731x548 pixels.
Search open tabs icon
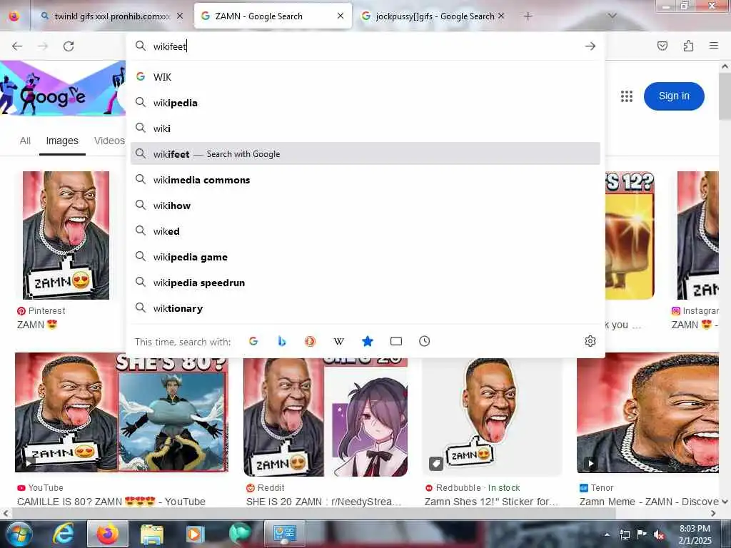(395, 341)
